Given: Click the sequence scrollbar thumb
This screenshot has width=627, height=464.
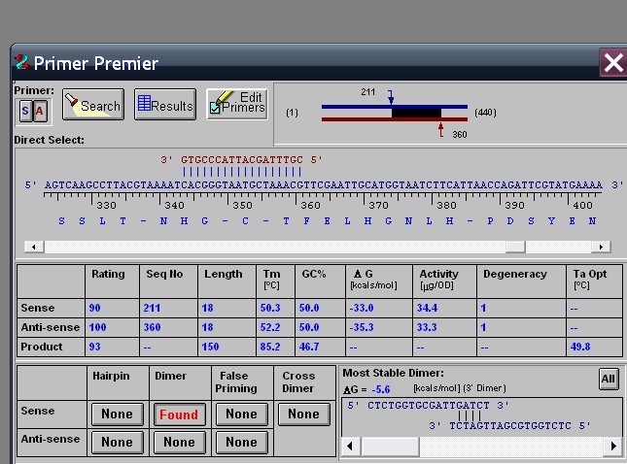Looking at the screenshot, I should tap(515, 247).
